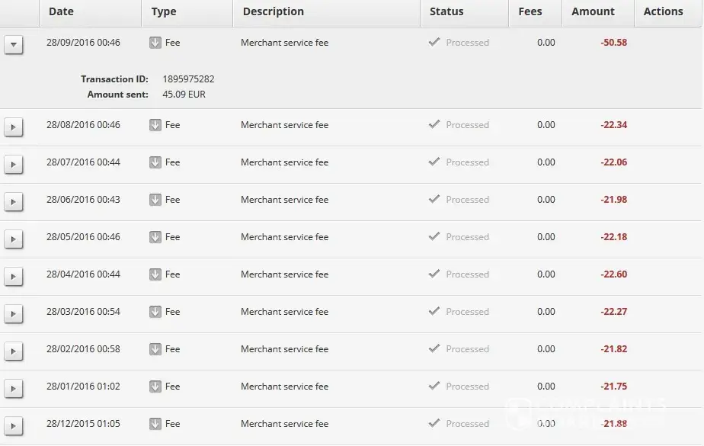Expand the 28/12/2015 transaction row
This screenshot has height=446, width=704.
(x=14, y=425)
